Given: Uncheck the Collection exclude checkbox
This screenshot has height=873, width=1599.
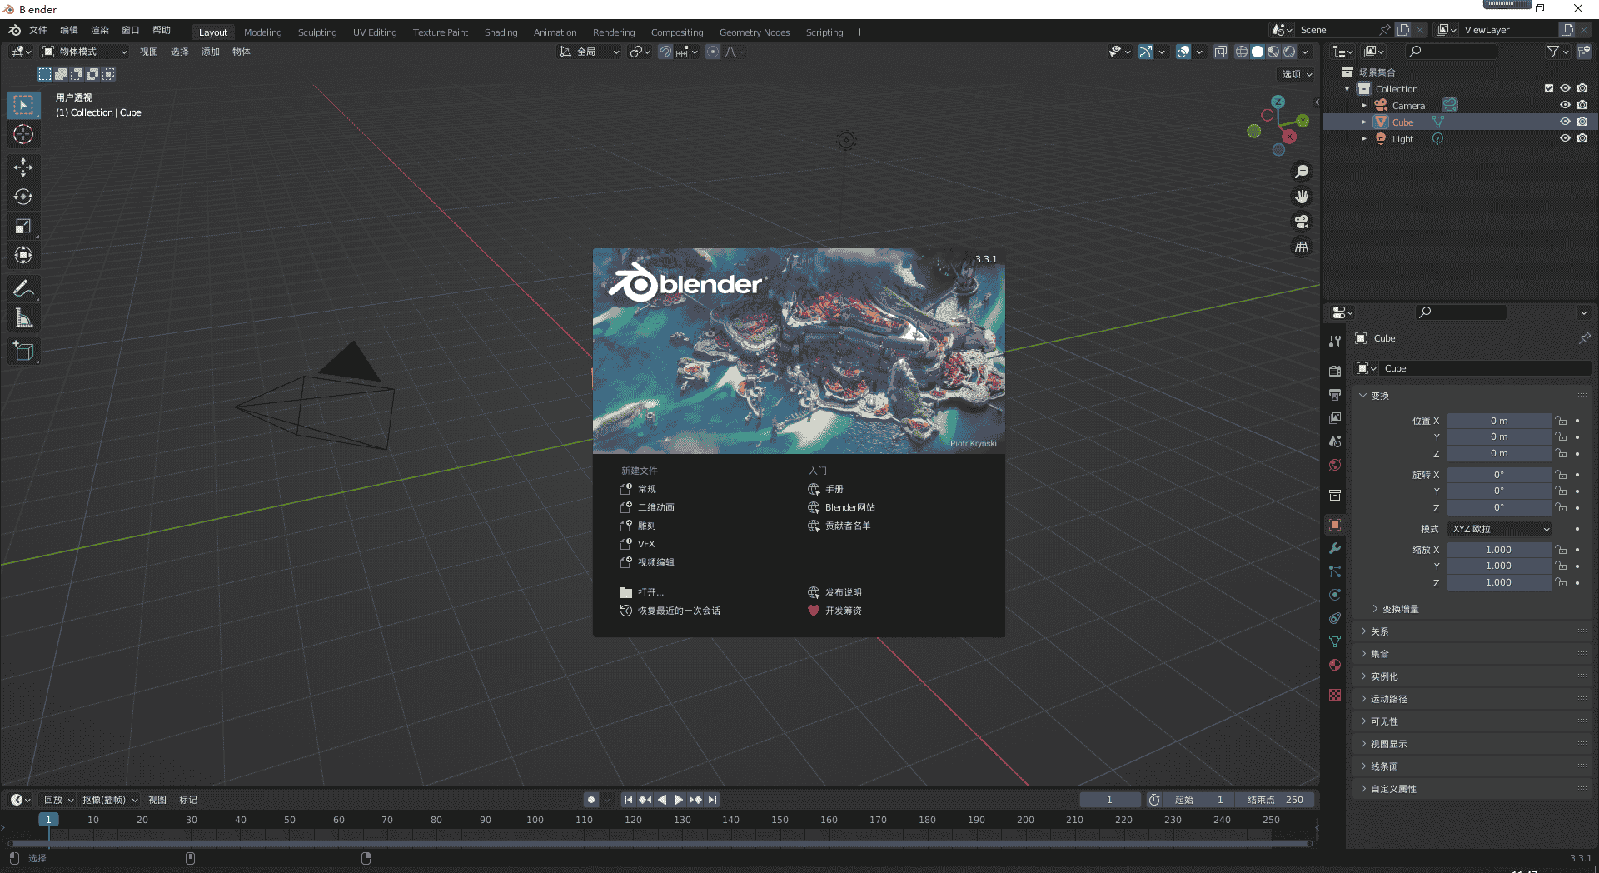Looking at the screenshot, I should point(1548,88).
